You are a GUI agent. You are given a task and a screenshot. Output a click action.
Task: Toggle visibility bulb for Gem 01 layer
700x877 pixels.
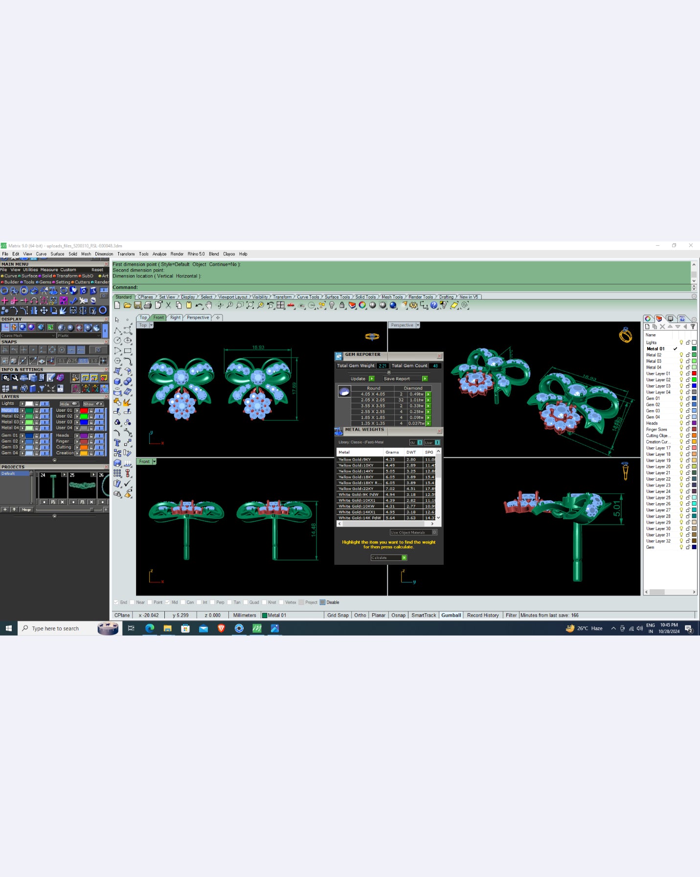click(681, 398)
